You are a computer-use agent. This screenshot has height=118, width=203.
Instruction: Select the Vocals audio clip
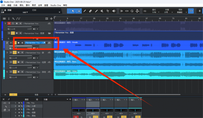tap(128, 45)
